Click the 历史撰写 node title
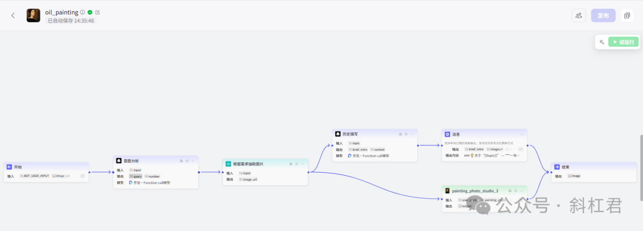 350,134
